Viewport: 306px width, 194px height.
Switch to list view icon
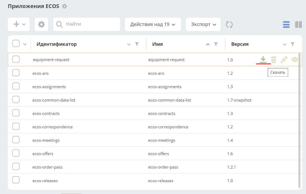click(x=286, y=24)
